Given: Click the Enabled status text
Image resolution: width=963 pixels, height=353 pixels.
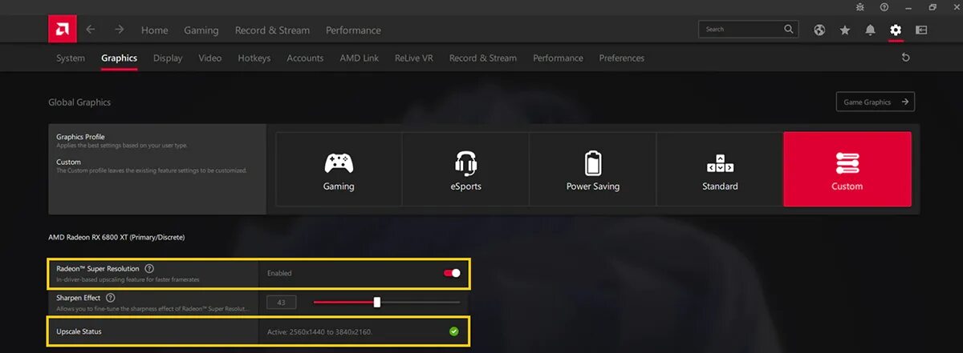Looking at the screenshot, I should 279,273.
